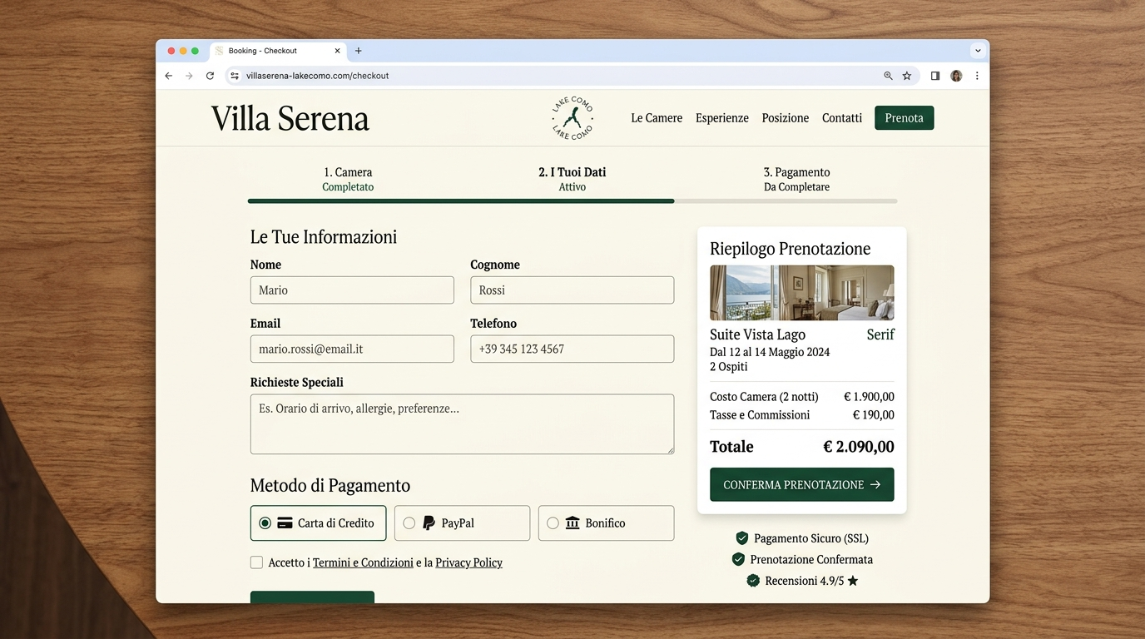The image size is (1145, 639).
Task: Expand the tab search chevron
Action: tap(978, 51)
